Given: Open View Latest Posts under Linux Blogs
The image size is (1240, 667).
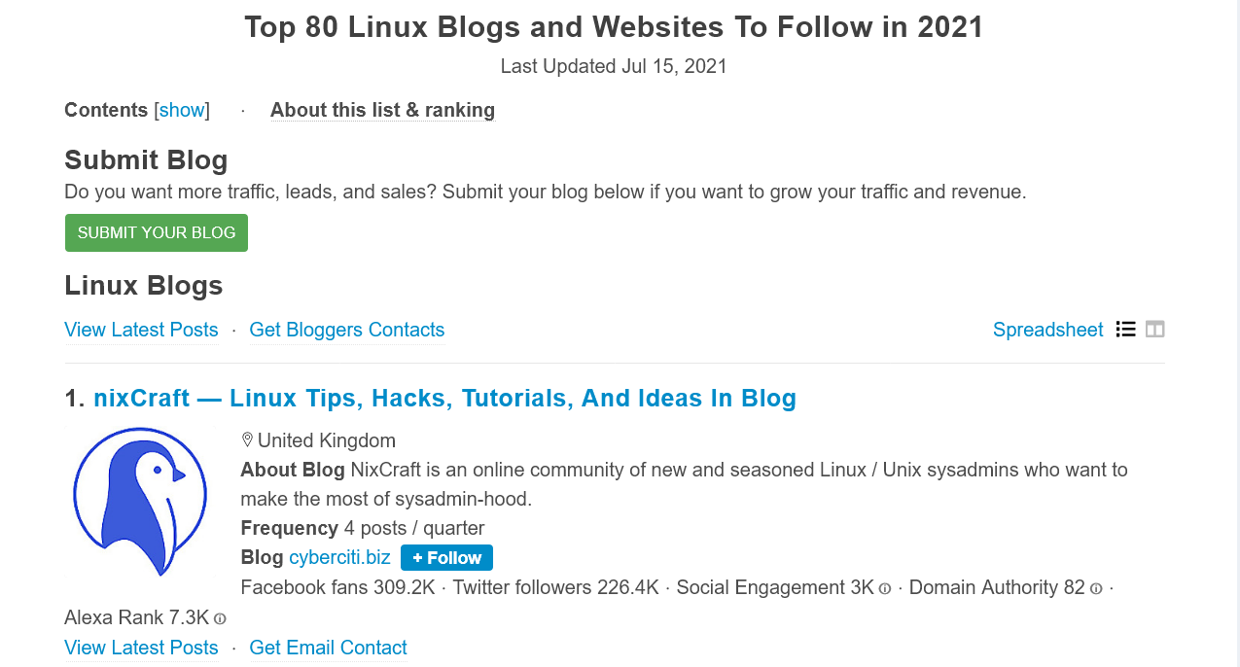Looking at the screenshot, I should pyautogui.click(x=141, y=330).
